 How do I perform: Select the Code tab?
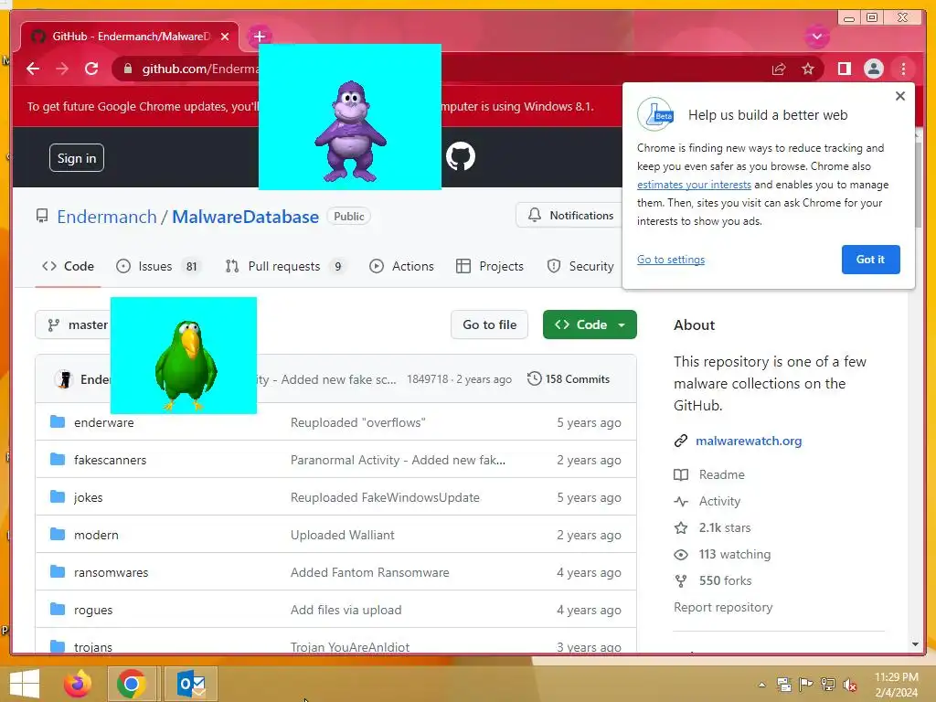[68, 266]
